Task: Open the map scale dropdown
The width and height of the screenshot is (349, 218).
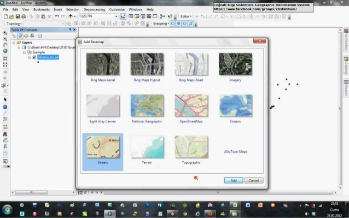Action: point(116,16)
